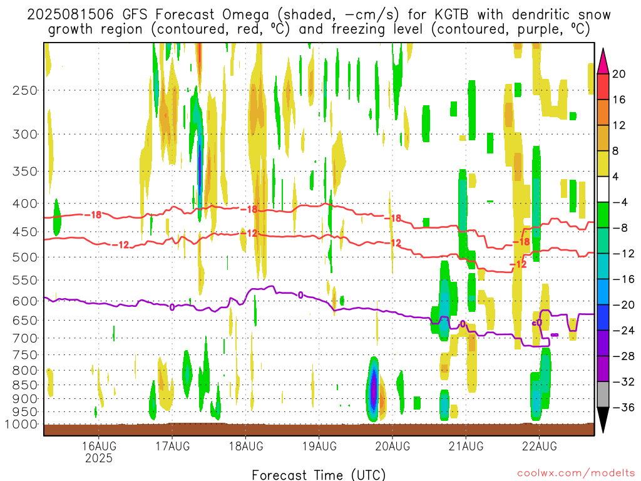This screenshot has height=481, width=641.
Task: Click the black arrow below the colorbar
Action: point(603,420)
